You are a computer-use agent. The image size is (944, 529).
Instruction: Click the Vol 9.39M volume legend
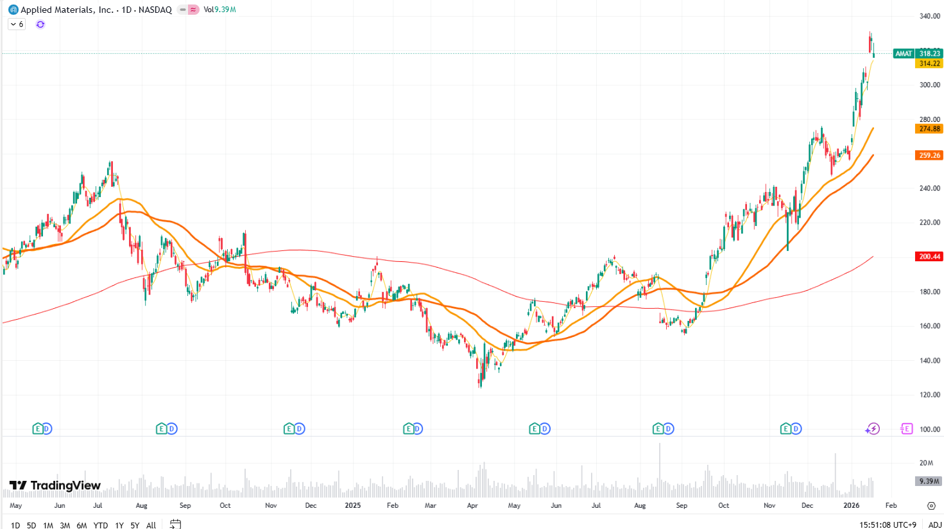(x=219, y=10)
